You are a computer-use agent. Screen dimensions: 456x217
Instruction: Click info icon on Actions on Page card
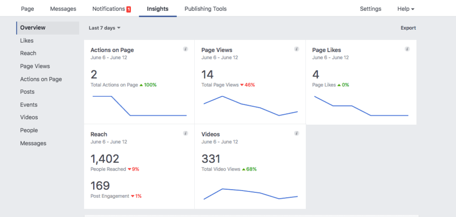click(x=185, y=49)
